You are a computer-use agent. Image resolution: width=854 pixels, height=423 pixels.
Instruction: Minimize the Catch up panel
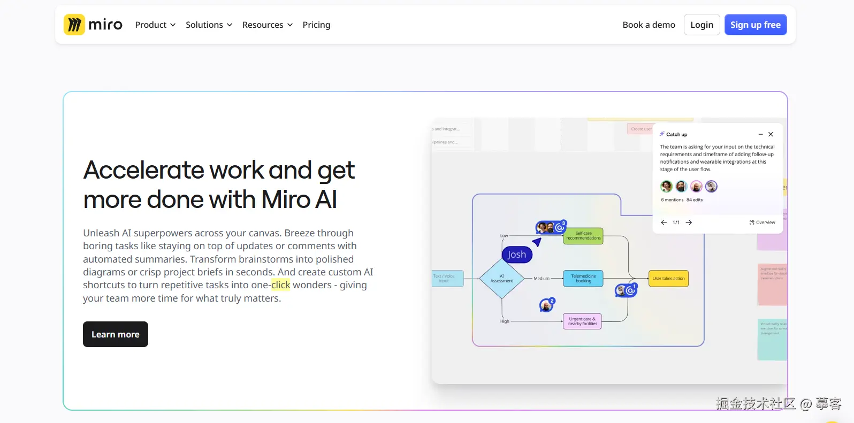tap(760, 134)
